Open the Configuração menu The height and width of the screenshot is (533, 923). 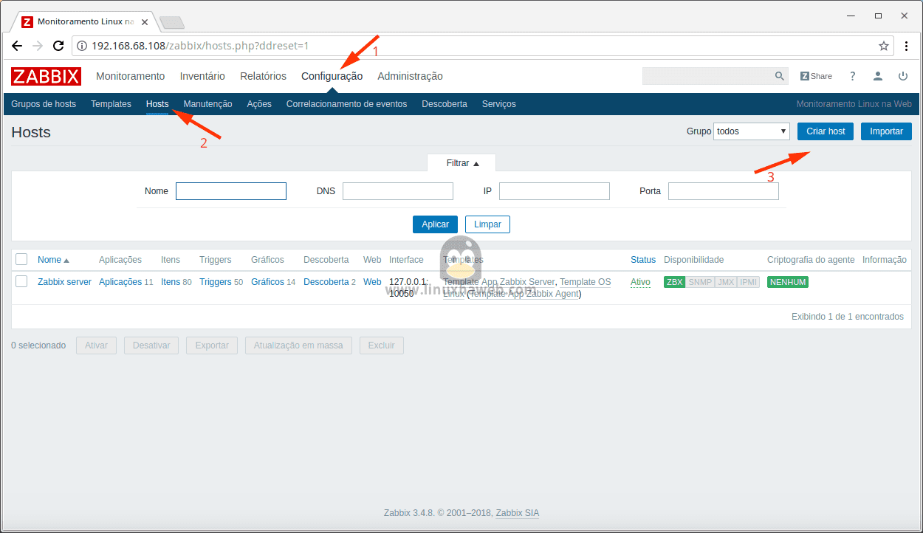coord(332,76)
